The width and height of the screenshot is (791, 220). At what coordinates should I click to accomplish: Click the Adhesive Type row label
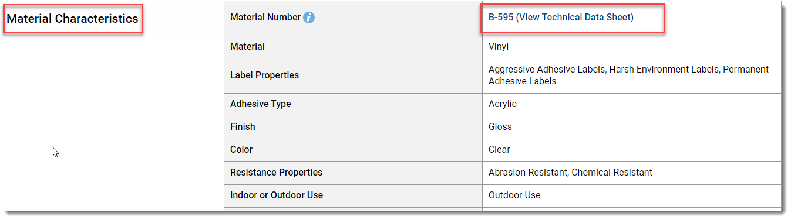(260, 104)
